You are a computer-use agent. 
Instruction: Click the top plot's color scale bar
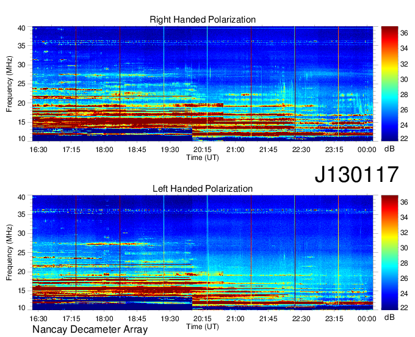tap(389, 84)
